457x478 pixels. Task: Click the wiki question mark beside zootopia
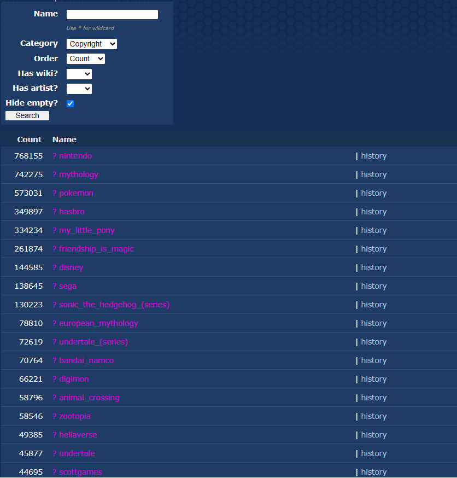pos(55,416)
